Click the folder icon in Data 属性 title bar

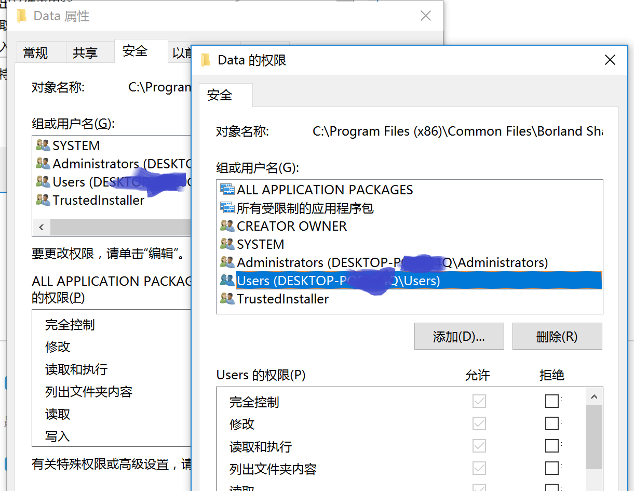tap(21, 16)
